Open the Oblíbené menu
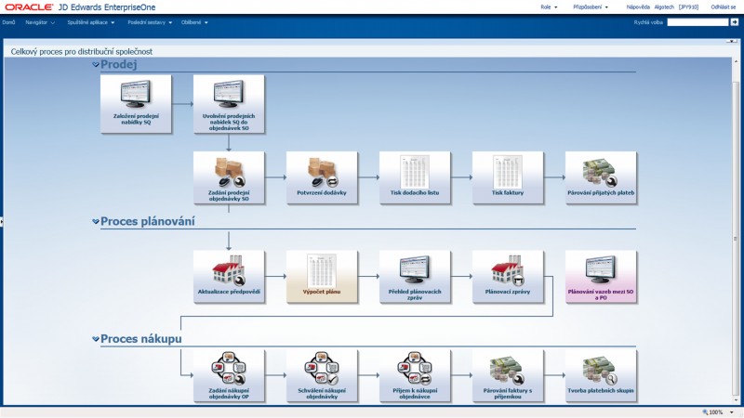 click(193, 22)
